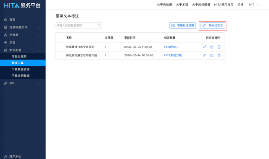Collapse the 知识图谱 sidebar arrow
The image size is (269, 159).
click(39, 50)
